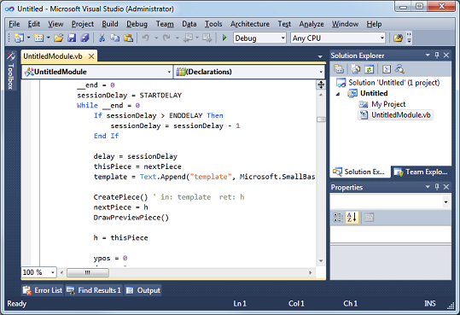
Task: Click the code editor scroll-down arrow
Action: 321,260
